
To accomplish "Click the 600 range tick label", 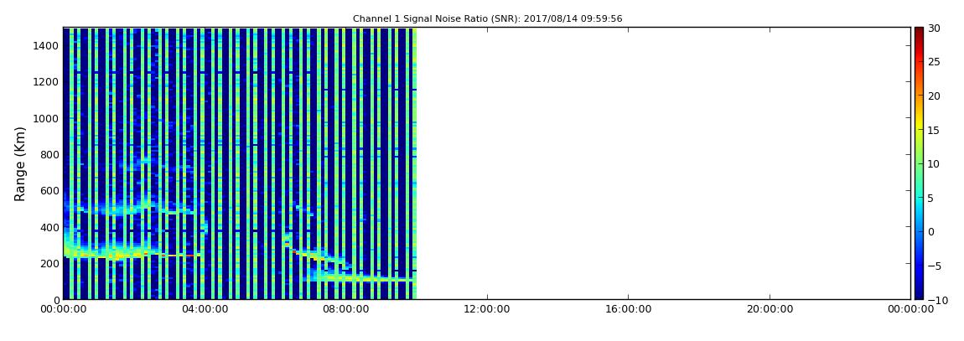I will click(x=49, y=190).
